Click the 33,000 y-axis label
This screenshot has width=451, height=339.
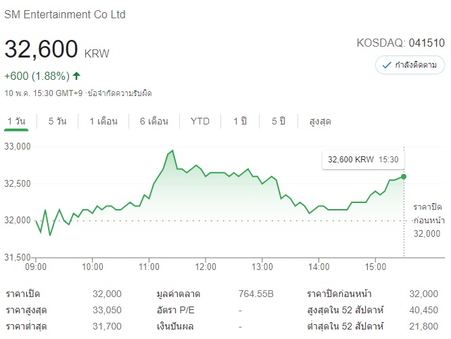(x=18, y=146)
